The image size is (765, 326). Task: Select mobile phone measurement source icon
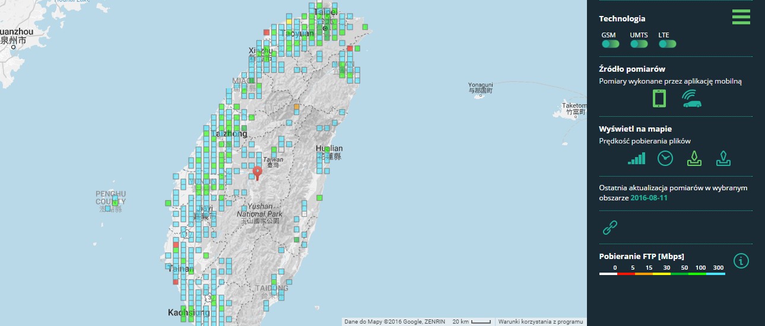pos(659,98)
